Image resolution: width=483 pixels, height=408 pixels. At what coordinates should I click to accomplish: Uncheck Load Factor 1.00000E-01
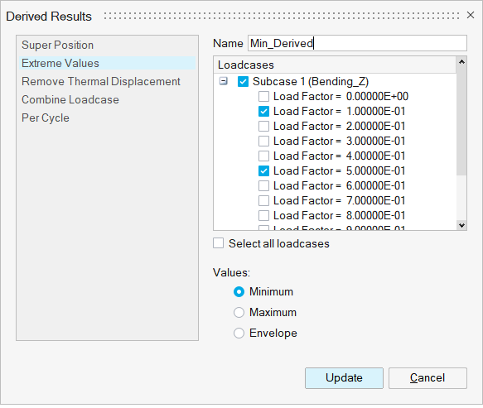[263, 111]
